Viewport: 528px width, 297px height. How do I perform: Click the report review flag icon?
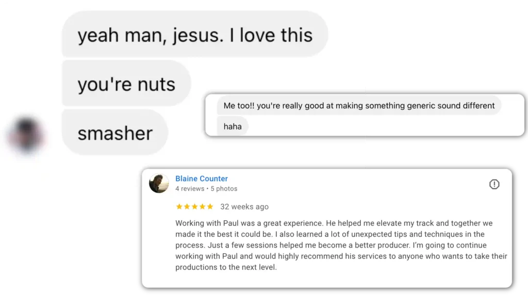[x=494, y=184]
